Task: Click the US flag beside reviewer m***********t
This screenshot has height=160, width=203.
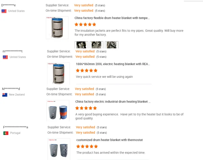Action: point(5,57)
